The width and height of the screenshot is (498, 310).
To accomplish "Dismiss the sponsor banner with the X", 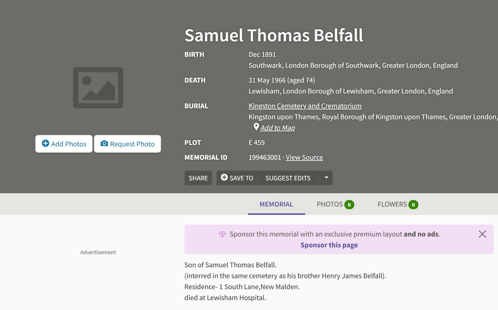I will [482, 234].
